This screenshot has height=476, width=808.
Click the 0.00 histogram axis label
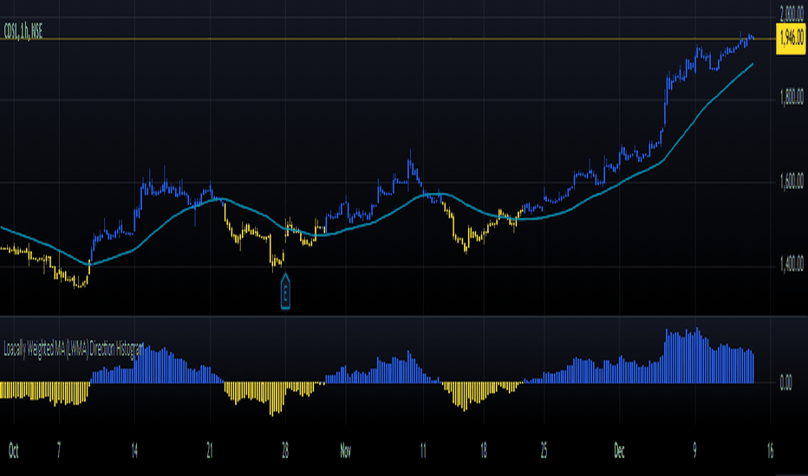point(785,383)
